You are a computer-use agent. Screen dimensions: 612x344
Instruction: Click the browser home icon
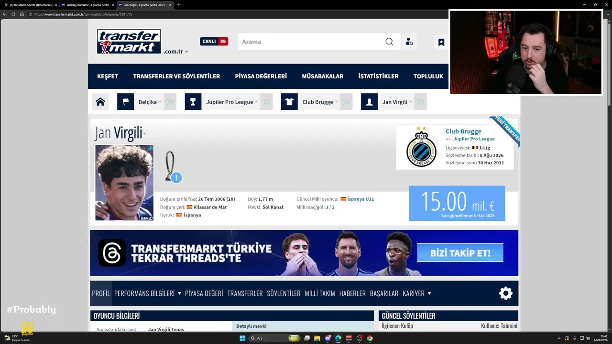22,14
